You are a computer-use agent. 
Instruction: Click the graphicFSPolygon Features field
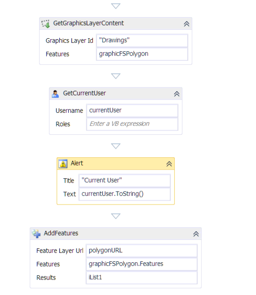point(142,54)
